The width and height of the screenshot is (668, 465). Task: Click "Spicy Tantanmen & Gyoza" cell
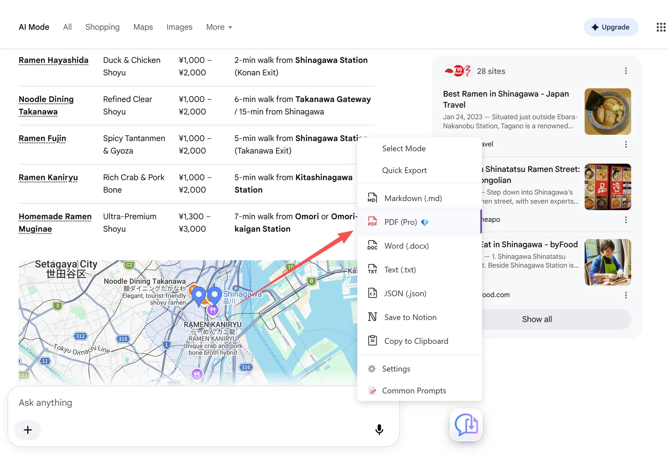[x=134, y=145]
